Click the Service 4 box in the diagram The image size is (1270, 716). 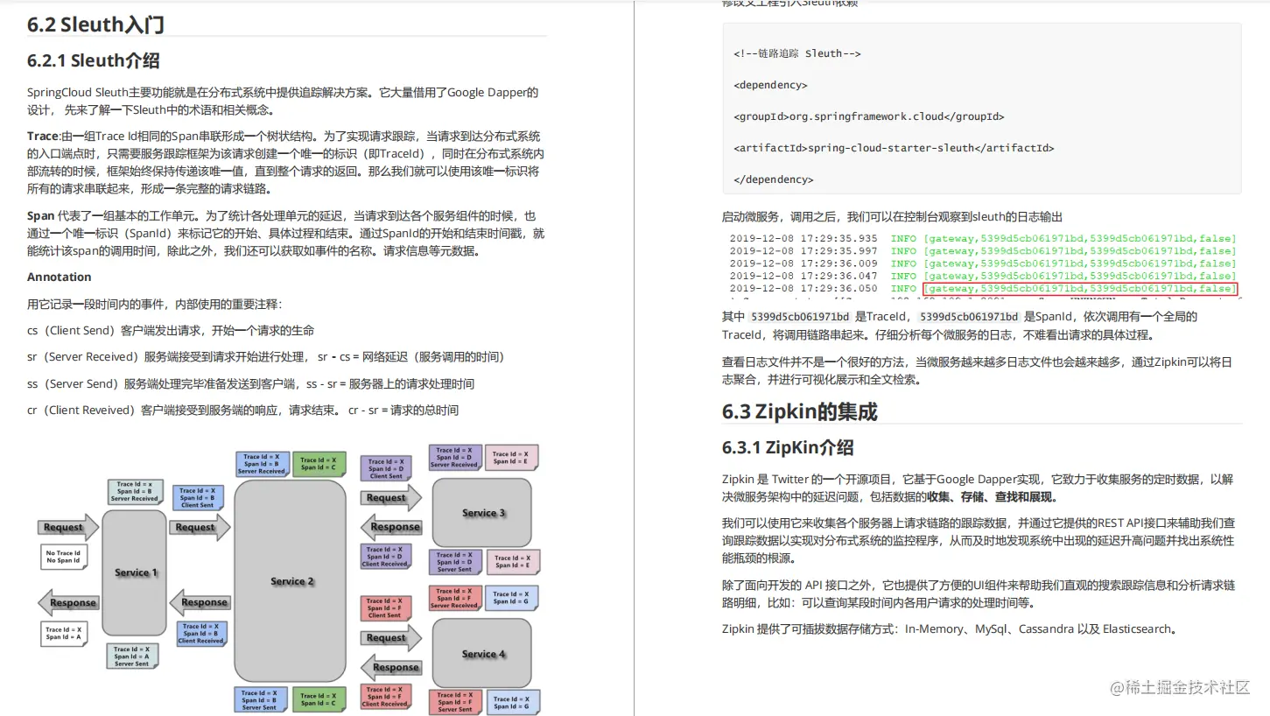point(482,653)
